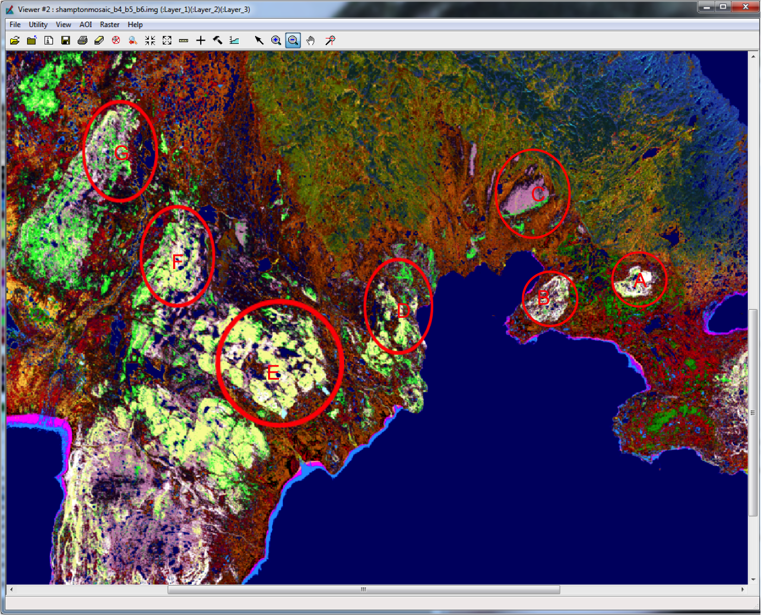Open the Raster menu
Screen dimensions: 761x615
click(110, 24)
